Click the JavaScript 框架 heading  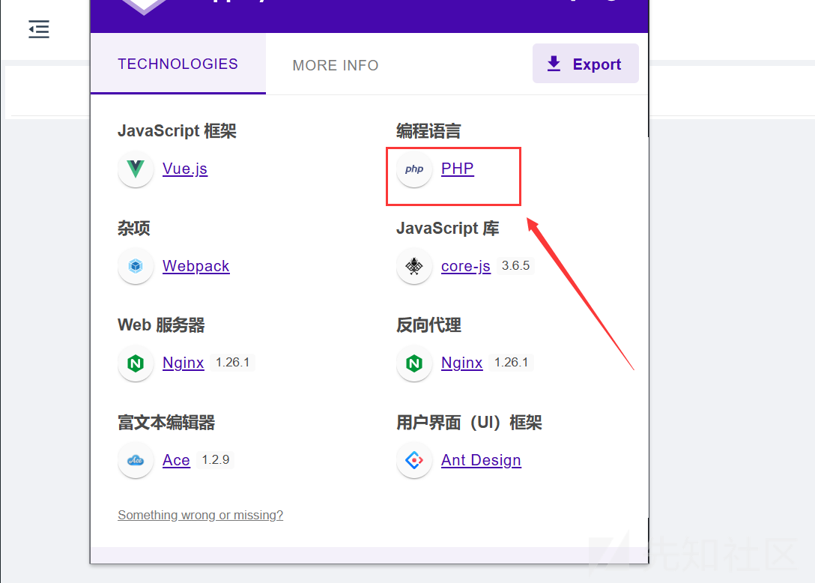pos(177,130)
